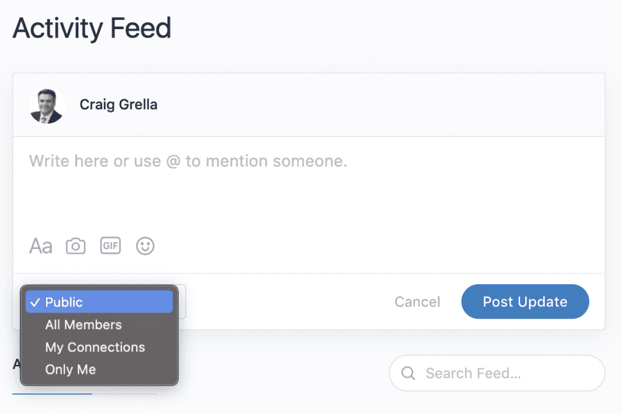Click the magnifier icon in Search Feed

point(408,373)
